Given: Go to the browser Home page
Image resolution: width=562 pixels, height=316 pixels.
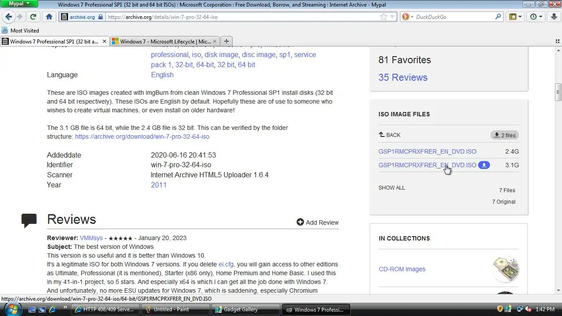Looking at the screenshot, I should pos(49,17).
